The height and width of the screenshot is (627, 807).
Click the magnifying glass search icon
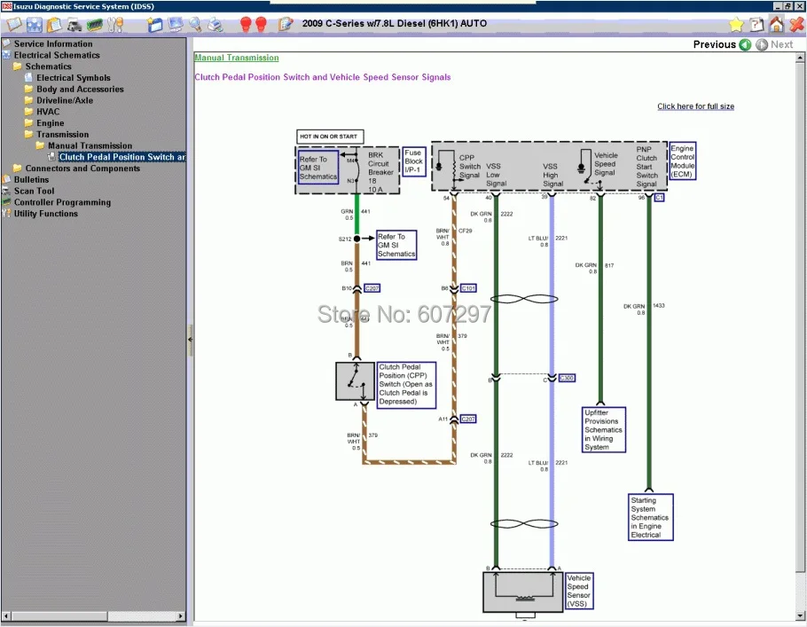click(195, 24)
